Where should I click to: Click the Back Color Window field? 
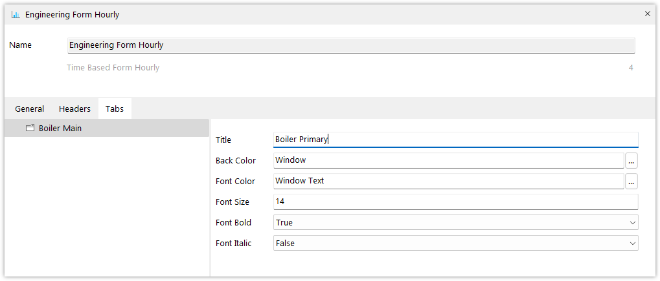coord(449,160)
